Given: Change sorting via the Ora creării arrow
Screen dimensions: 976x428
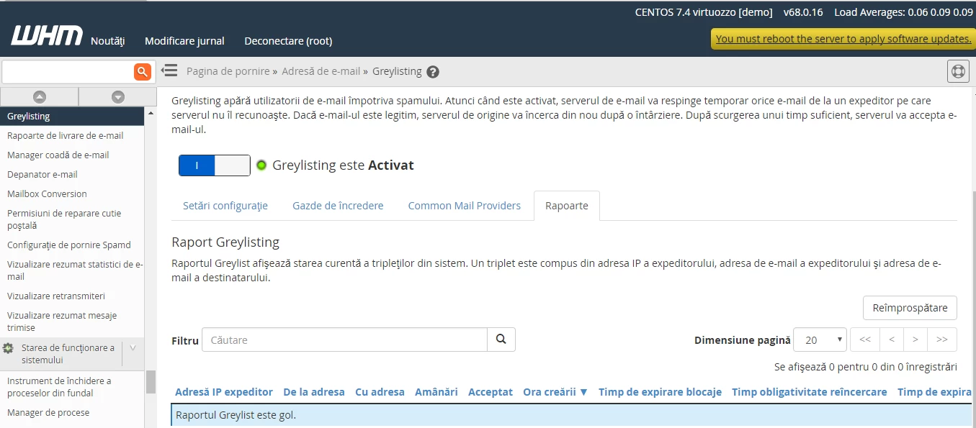Looking at the screenshot, I should 583,392.
